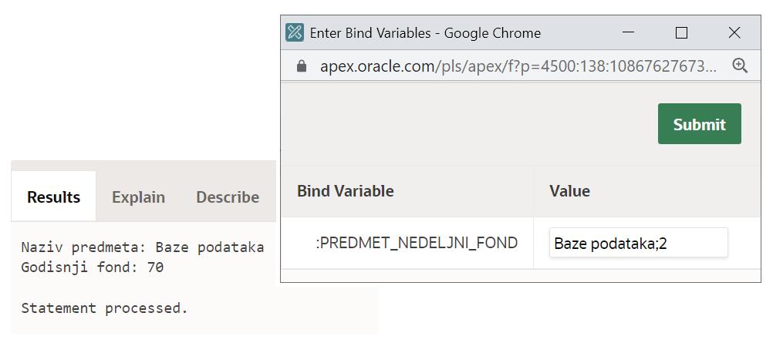
Task: Close the Enter Bind Variables popup
Action: (734, 32)
